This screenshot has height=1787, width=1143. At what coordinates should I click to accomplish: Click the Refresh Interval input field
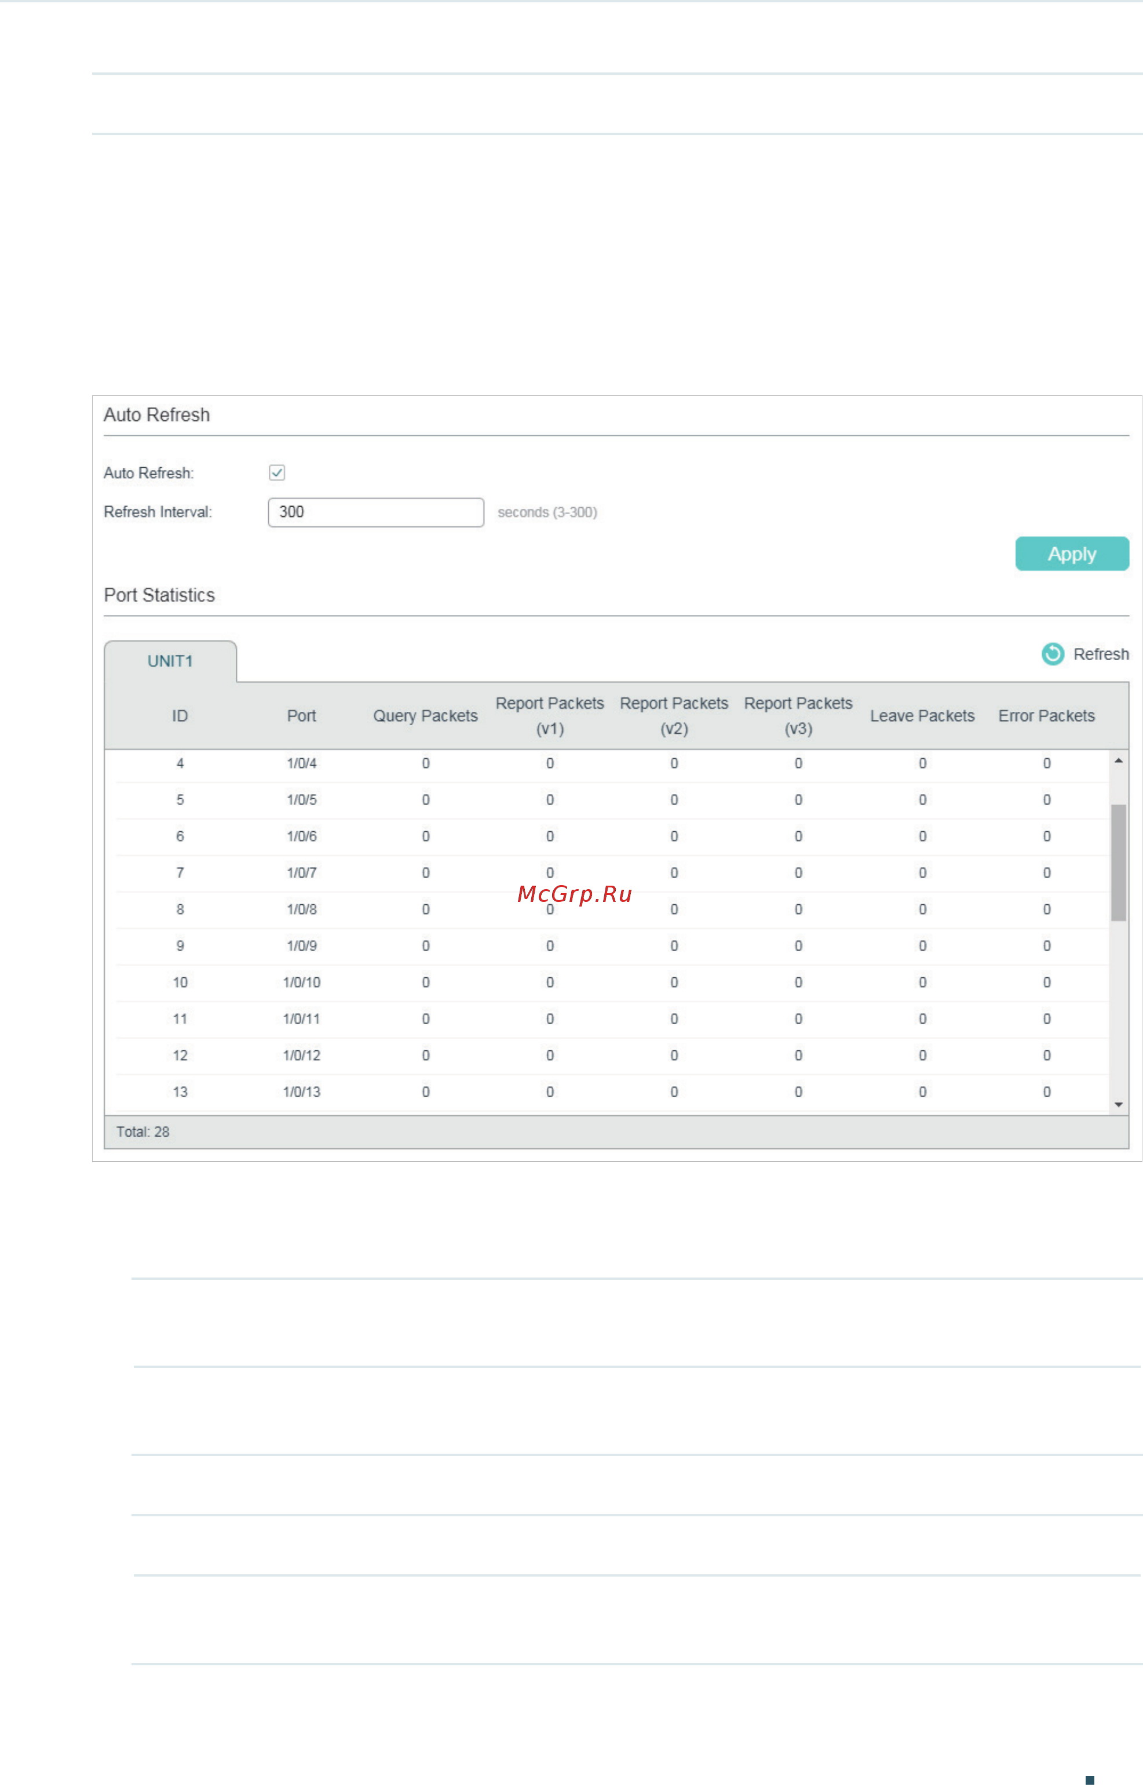tap(375, 512)
